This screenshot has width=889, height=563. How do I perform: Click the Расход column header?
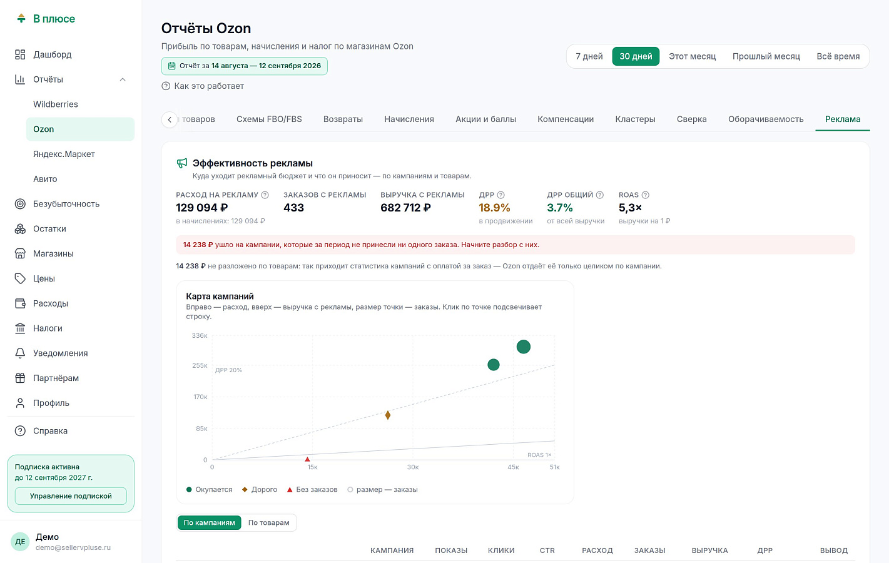pyautogui.click(x=597, y=550)
